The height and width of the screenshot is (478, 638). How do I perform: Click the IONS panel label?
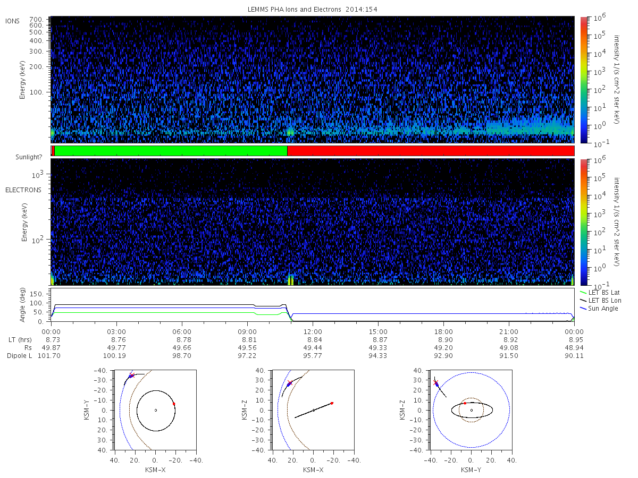coord(13,21)
